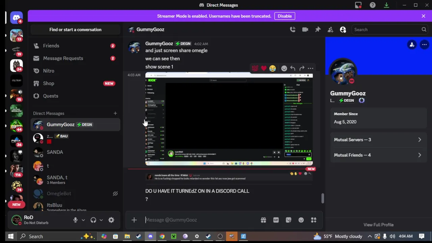Screen dimensions: 432x243
Task: Click View Full Profile
Action: point(378,225)
